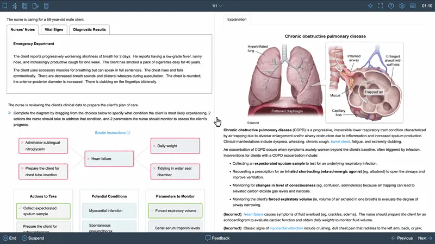Click the Potential Conditions column header
The height and width of the screenshot is (244, 435).
(x=109, y=196)
